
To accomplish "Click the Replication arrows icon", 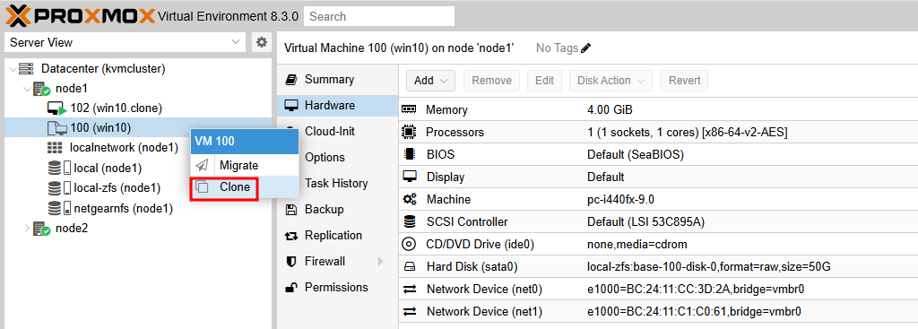I will (291, 236).
